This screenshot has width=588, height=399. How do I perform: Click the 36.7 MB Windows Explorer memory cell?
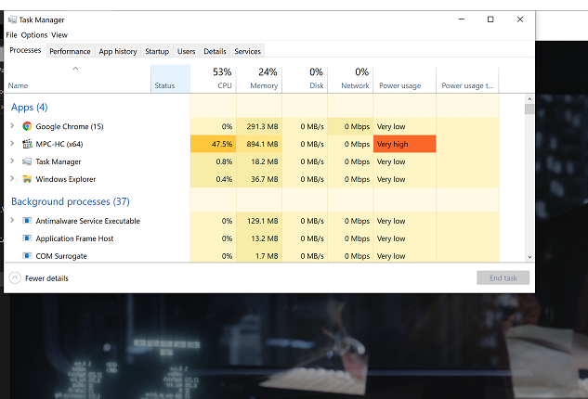pos(259,179)
